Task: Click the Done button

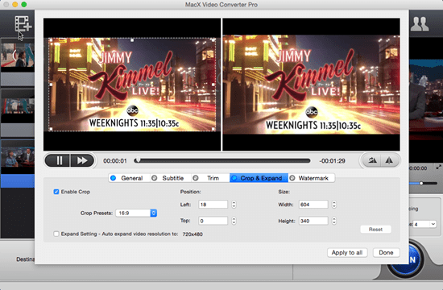Action: 386,253
